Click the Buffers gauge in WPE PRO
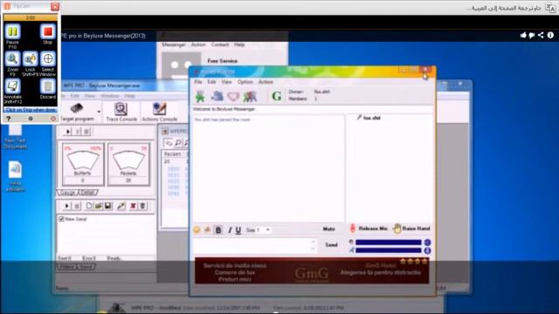This screenshot has height=314, width=559. (x=83, y=164)
